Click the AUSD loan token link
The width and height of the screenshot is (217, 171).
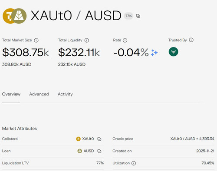pyautogui.click(x=89, y=151)
